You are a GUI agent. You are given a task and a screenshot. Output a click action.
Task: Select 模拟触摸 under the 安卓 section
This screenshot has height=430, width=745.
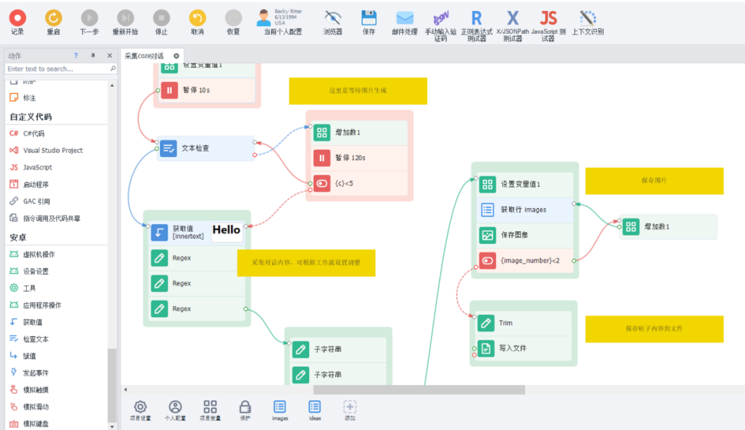35,389
